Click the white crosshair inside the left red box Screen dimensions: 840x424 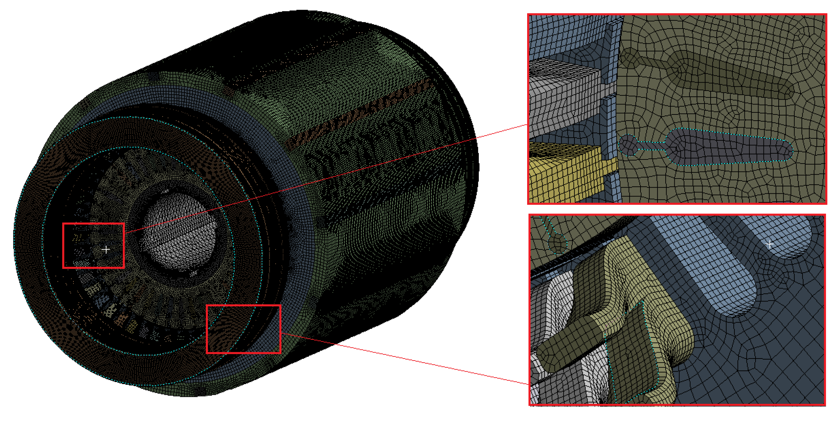pos(106,250)
